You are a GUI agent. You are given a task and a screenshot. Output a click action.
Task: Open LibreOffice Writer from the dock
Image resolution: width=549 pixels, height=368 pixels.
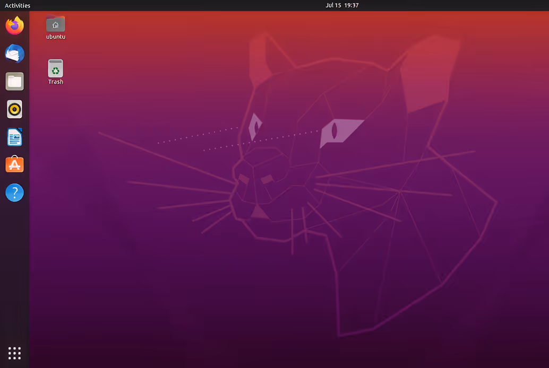[x=15, y=137]
